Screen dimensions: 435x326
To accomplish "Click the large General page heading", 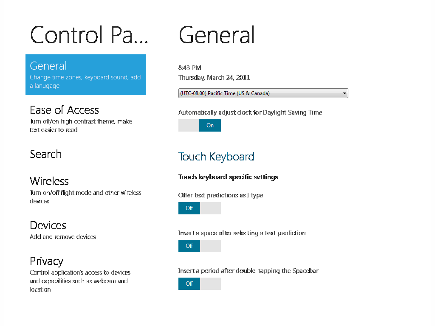I will 217,35.
